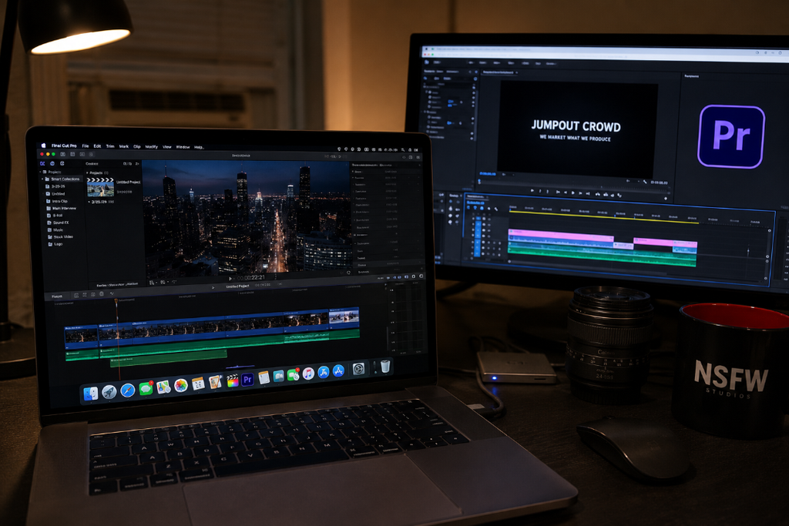The height and width of the screenshot is (526, 789).
Task: Click the Premiere Home icon in top bar
Action: click(427, 62)
